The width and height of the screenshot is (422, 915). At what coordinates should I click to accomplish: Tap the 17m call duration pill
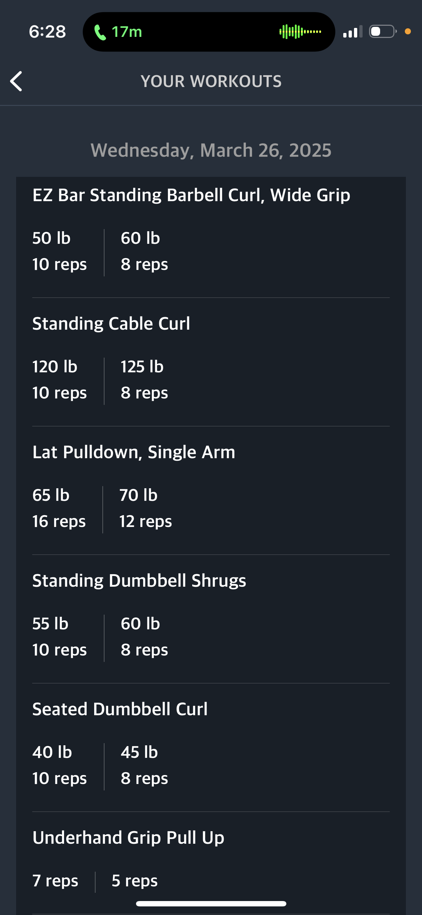point(209,32)
